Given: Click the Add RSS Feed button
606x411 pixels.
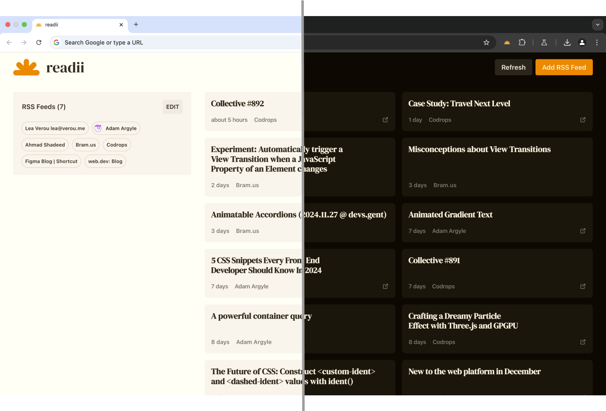Looking at the screenshot, I should click(x=564, y=67).
